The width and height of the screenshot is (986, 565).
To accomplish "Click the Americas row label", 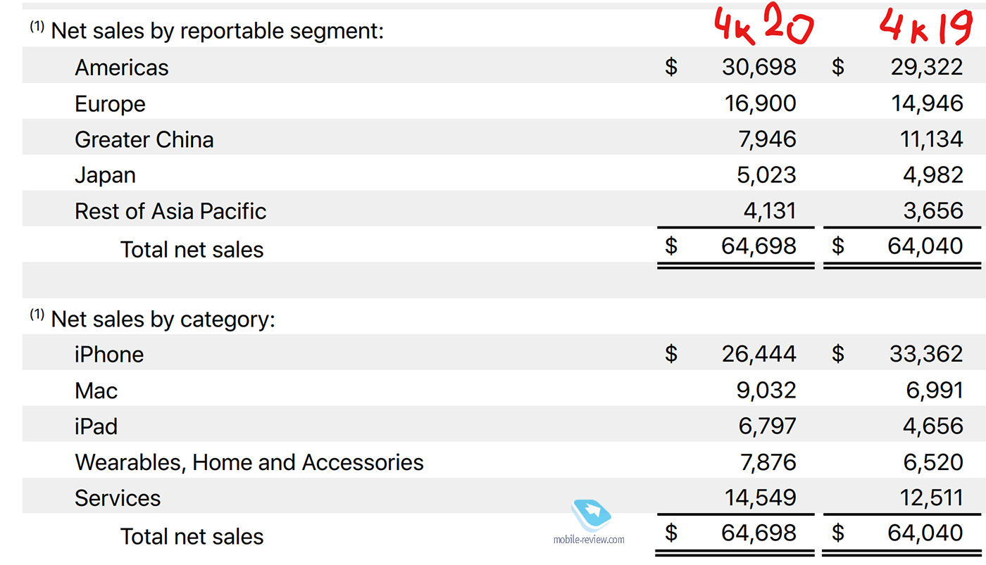I will [122, 68].
